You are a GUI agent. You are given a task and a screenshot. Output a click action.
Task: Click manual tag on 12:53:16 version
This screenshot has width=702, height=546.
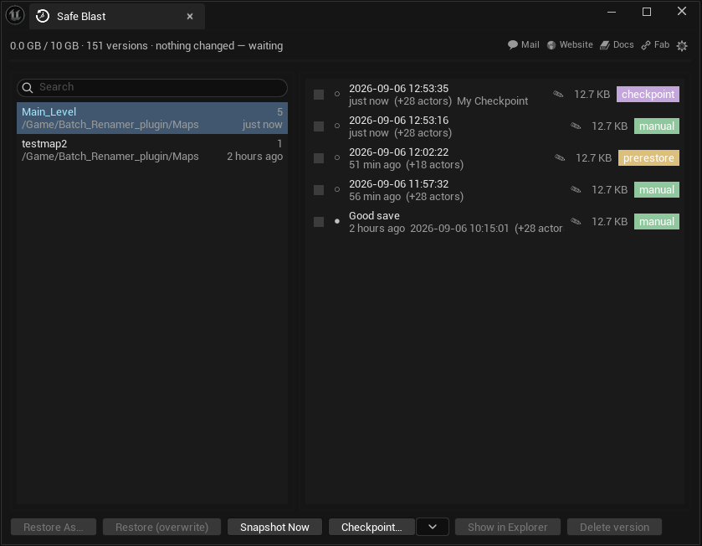tap(657, 126)
